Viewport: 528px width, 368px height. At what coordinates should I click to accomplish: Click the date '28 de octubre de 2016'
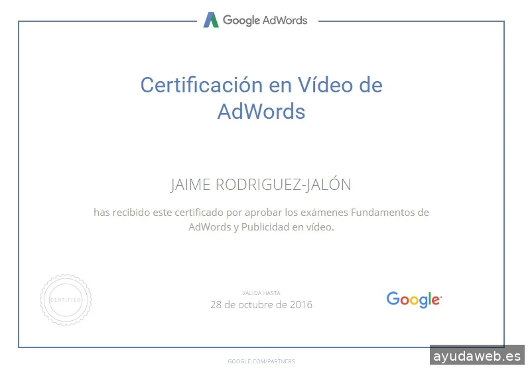tap(261, 305)
